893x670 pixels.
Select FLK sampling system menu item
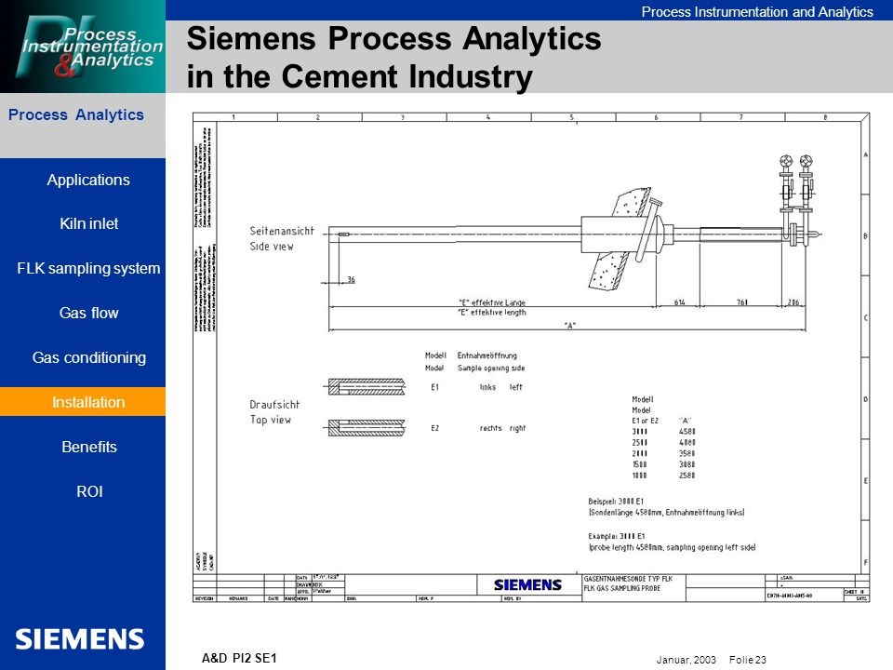point(88,268)
